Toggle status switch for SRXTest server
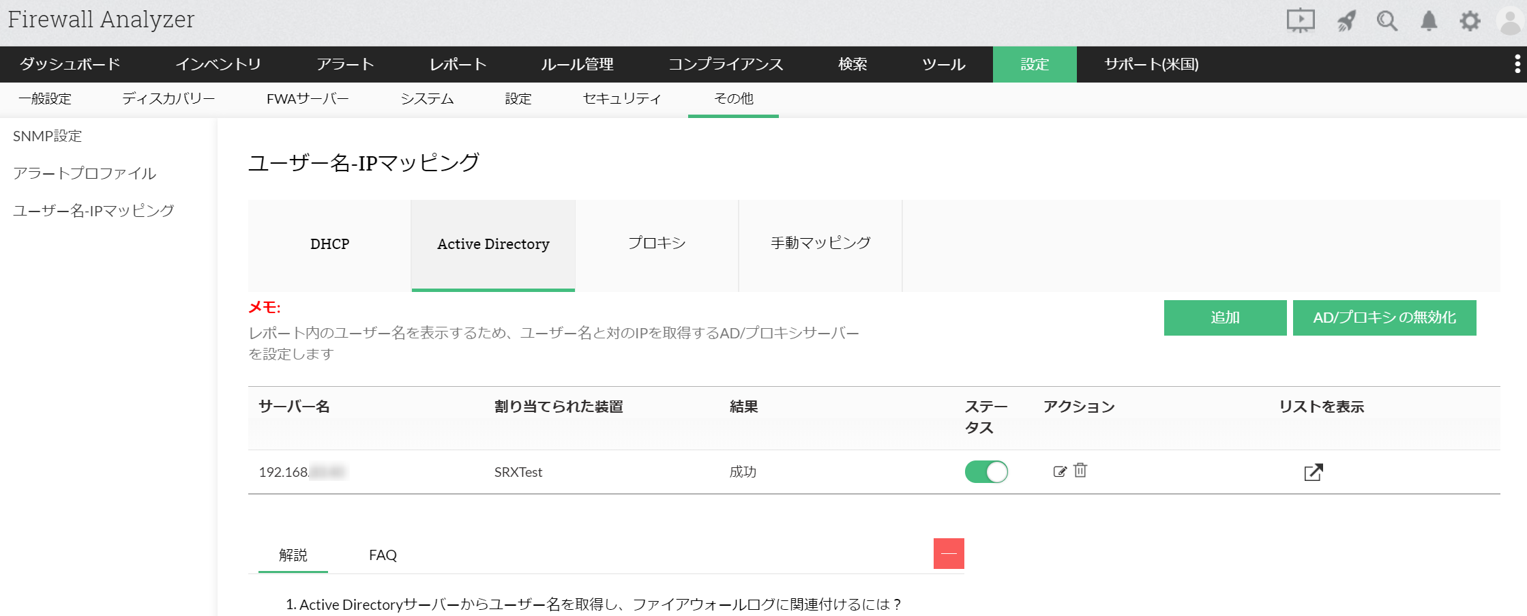1527x616 pixels. click(986, 471)
